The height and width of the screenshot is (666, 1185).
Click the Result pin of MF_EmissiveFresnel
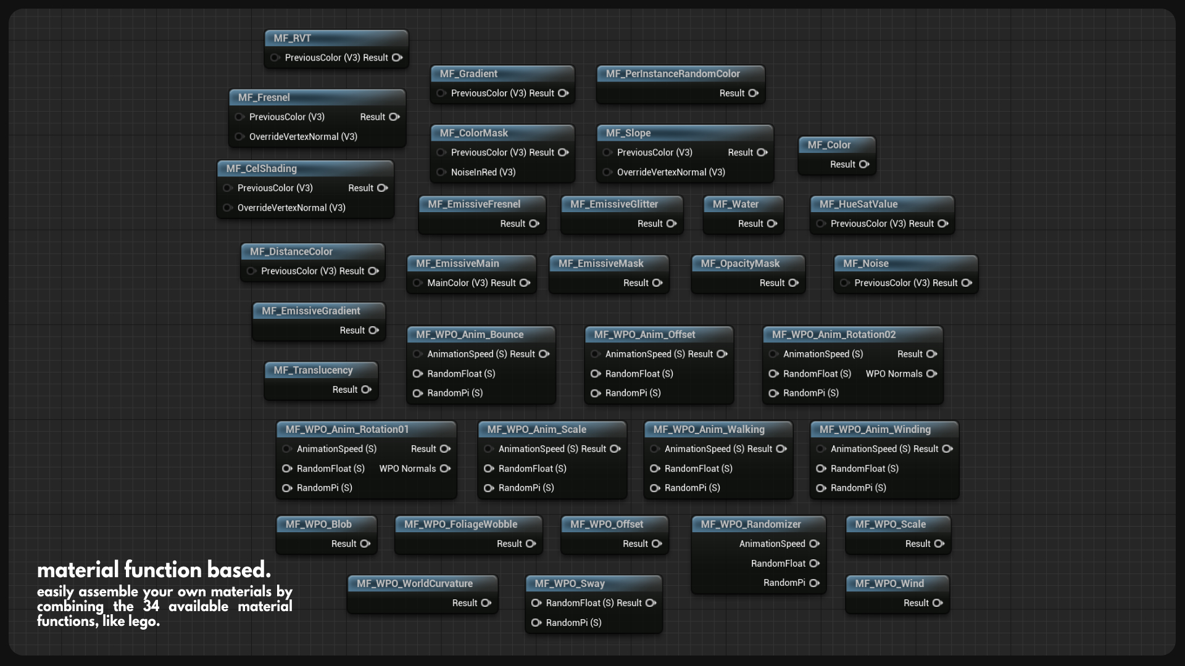pos(533,223)
